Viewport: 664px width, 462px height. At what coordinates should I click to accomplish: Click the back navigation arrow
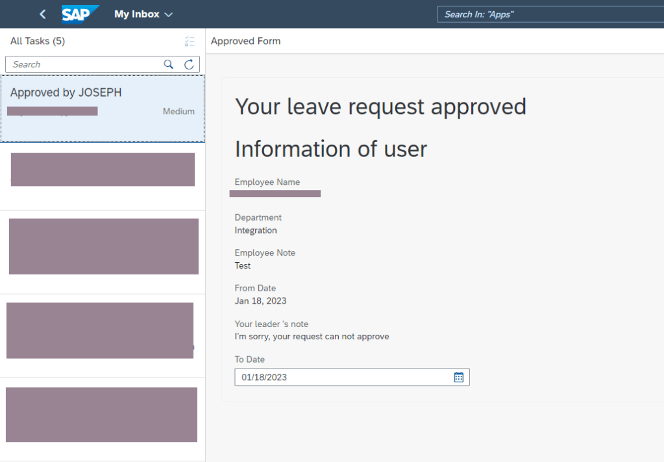[x=43, y=14]
